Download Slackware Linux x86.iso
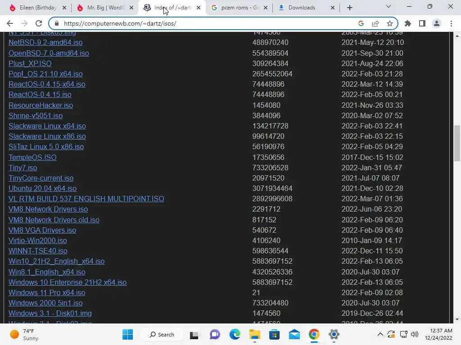 pos(47,137)
